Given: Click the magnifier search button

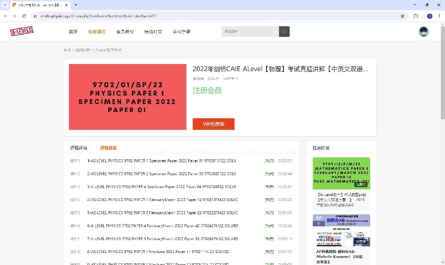Looking at the screenshot, I should [284, 32].
